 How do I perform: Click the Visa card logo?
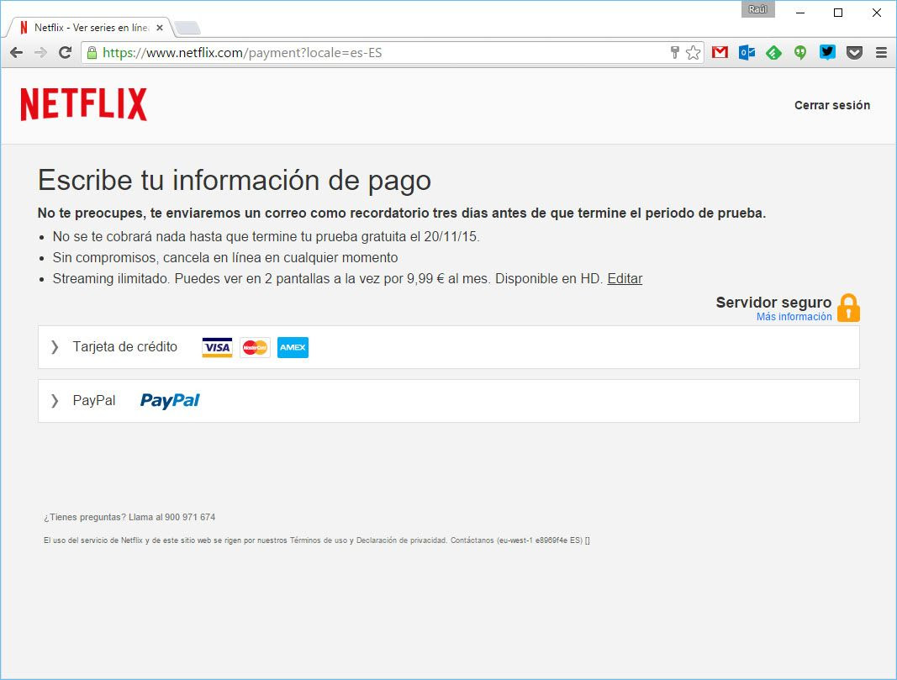pyautogui.click(x=218, y=347)
